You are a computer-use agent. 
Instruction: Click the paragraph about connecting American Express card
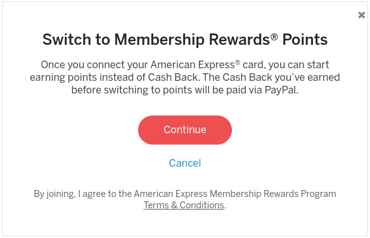[x=185, y=78]
